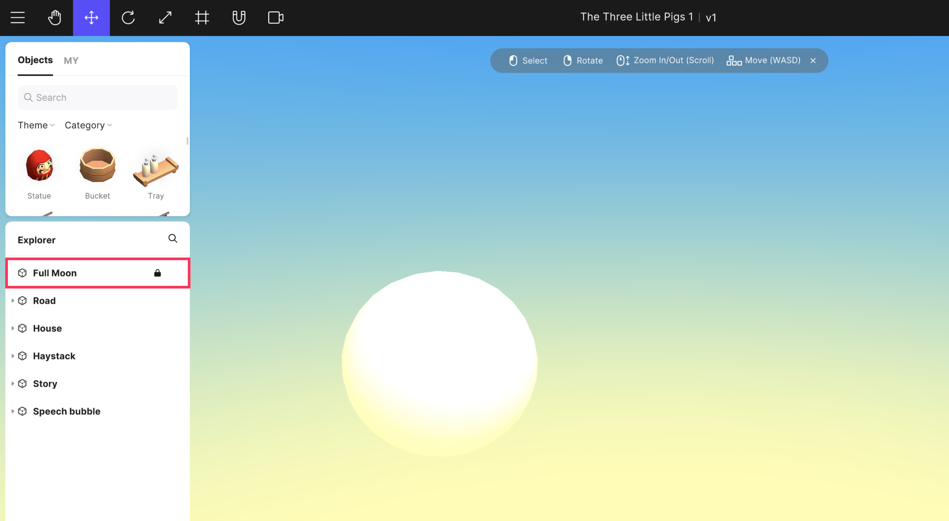
Task: Open Explorer search magnifier
Action: pos(172,238)
